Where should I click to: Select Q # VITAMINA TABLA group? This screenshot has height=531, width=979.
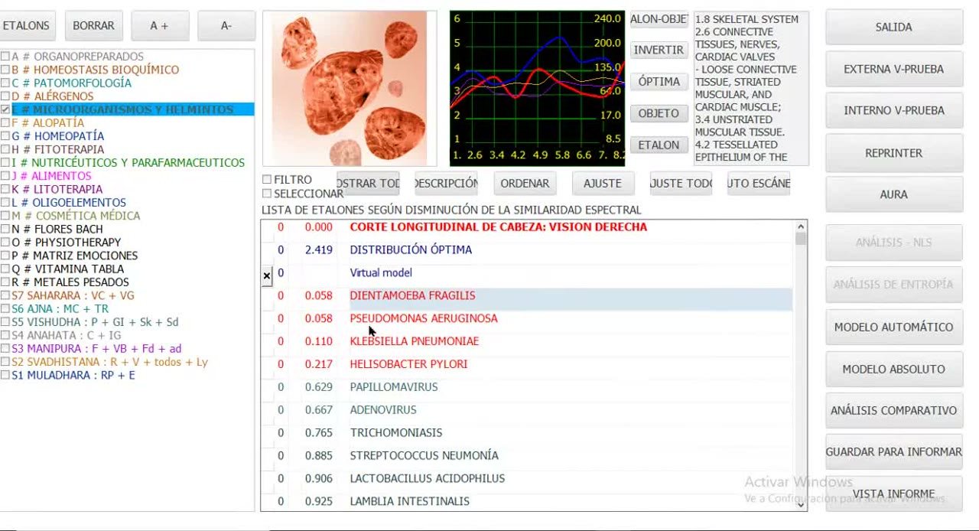coord(67,269)
